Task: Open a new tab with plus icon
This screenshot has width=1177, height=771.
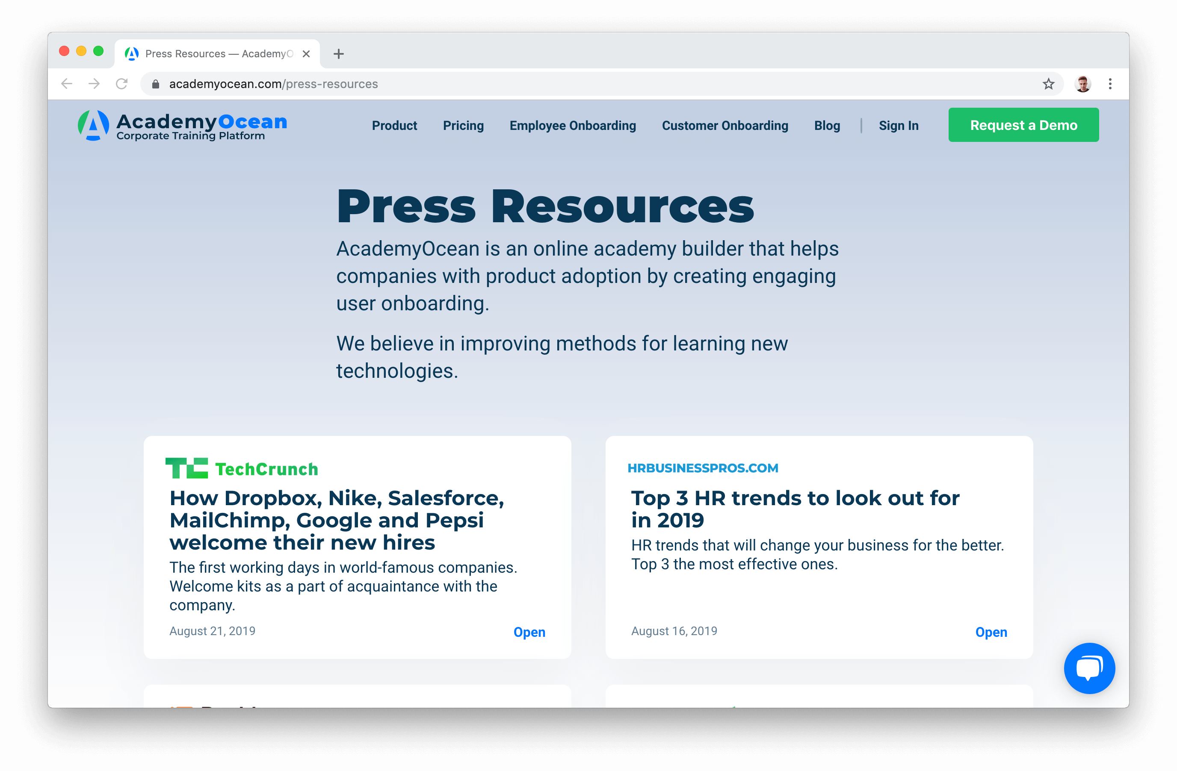Action: point(338,54)
